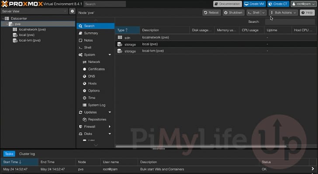This screenshot has width=318, height=174.
Task: Click the Disks drive icon
Action: 80,134
